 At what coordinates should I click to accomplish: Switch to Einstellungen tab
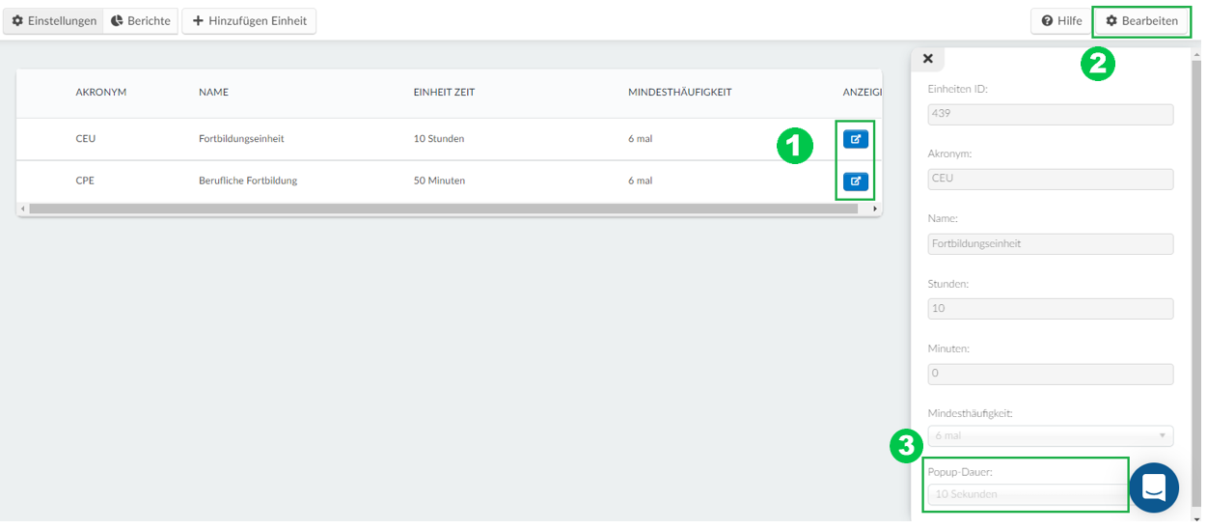coord(53,20)
